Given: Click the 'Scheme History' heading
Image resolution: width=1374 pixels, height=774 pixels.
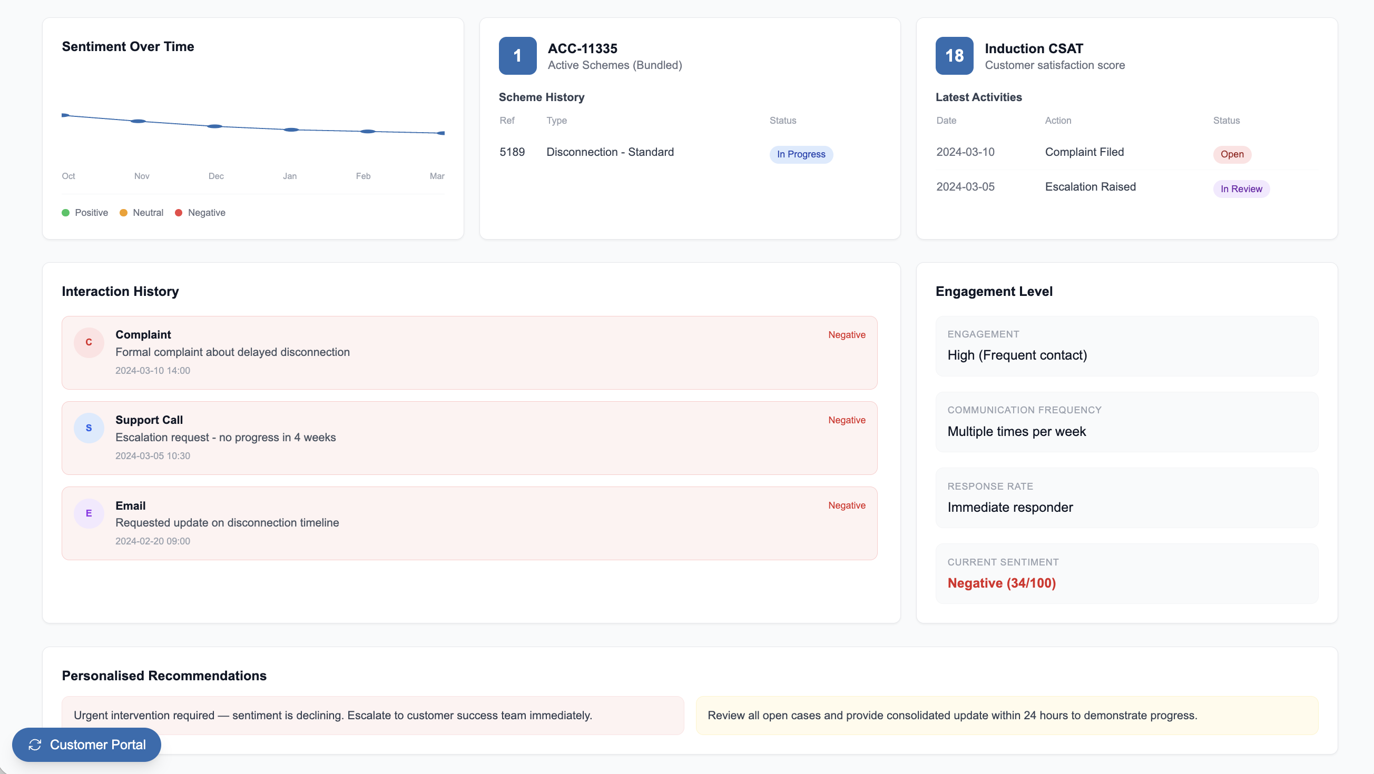Looking at the screenshot, I should tap(542, 97).
